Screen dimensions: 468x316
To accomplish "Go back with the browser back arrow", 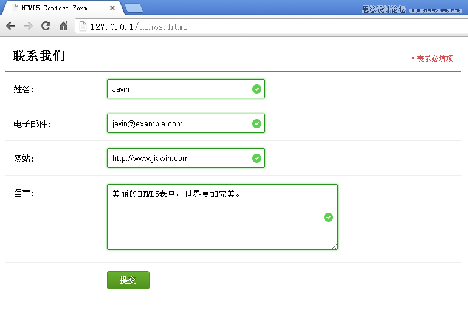I will [x=11, y=26].
